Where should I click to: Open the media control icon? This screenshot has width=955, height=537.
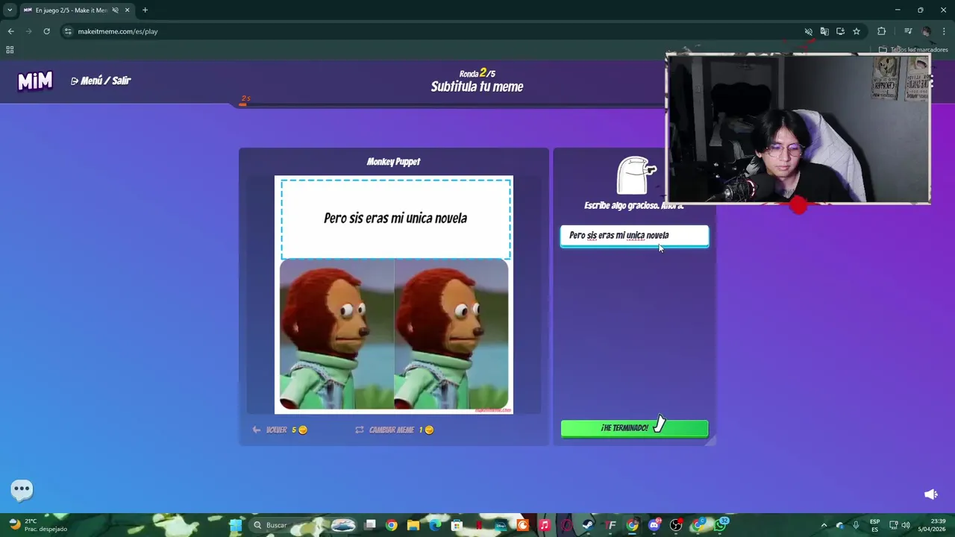908,31
